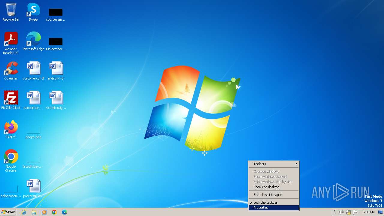Choose Start Task Manager menu entry
This screenshot has width=384, height=216.
point(274,195)
